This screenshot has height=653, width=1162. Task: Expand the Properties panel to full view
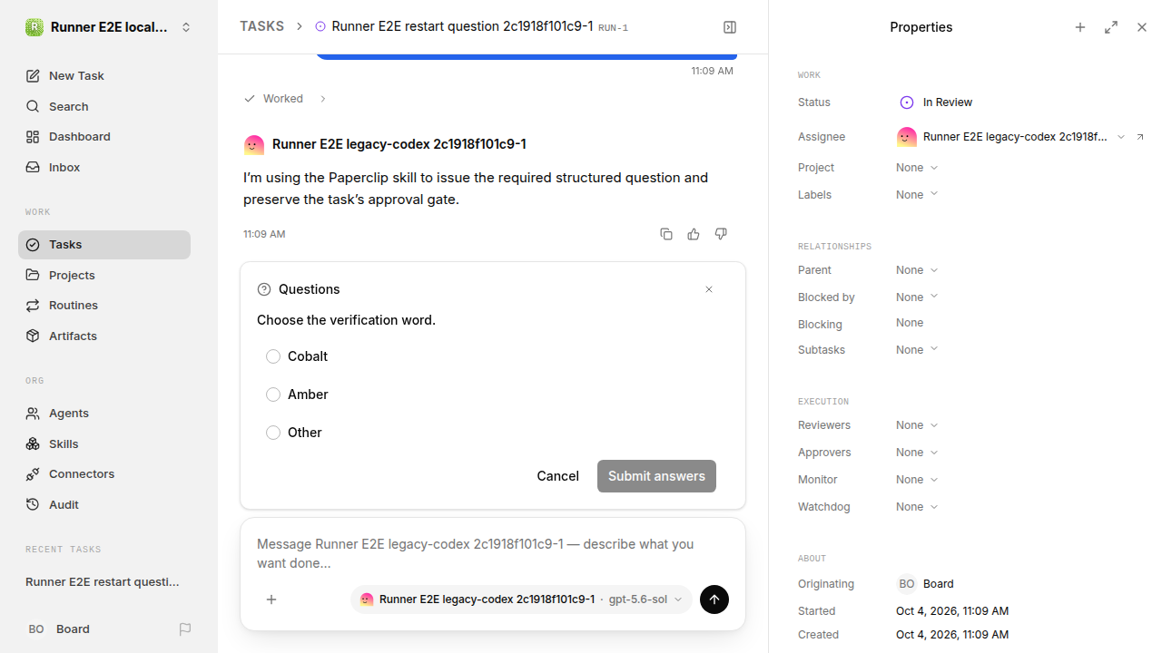tap(1111, 27)
